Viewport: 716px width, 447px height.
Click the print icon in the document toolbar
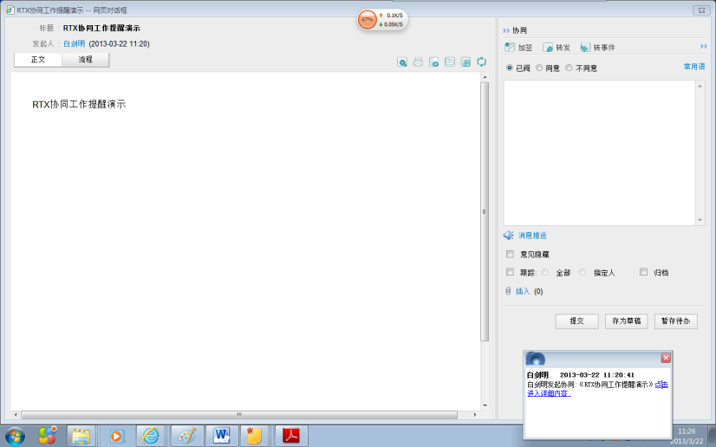pos(418,62)
